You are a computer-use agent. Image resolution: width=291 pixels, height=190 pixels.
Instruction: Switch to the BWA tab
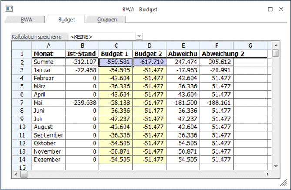27,20
